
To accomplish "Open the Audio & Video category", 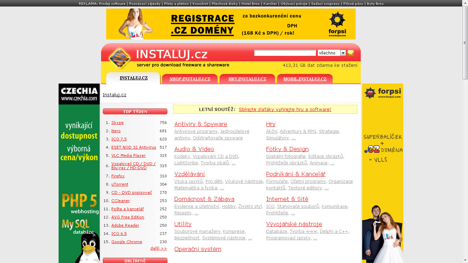I will coord(194,149).
